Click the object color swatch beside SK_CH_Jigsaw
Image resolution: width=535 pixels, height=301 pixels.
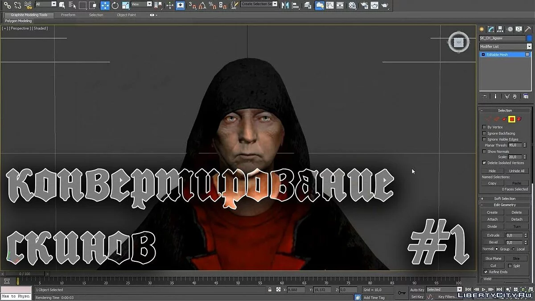[529, 38]
